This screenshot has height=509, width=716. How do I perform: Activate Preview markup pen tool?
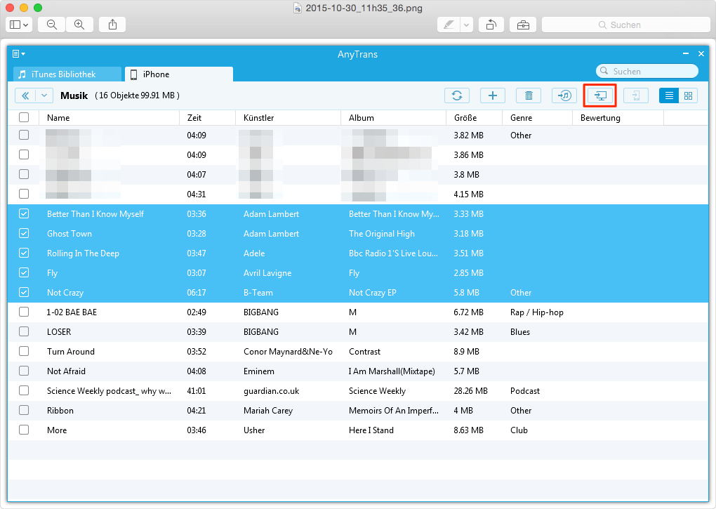449,25
